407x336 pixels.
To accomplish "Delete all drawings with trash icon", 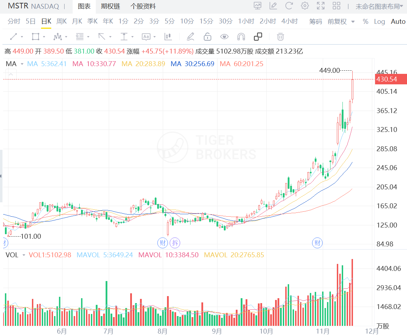I will tap(280, 37).
